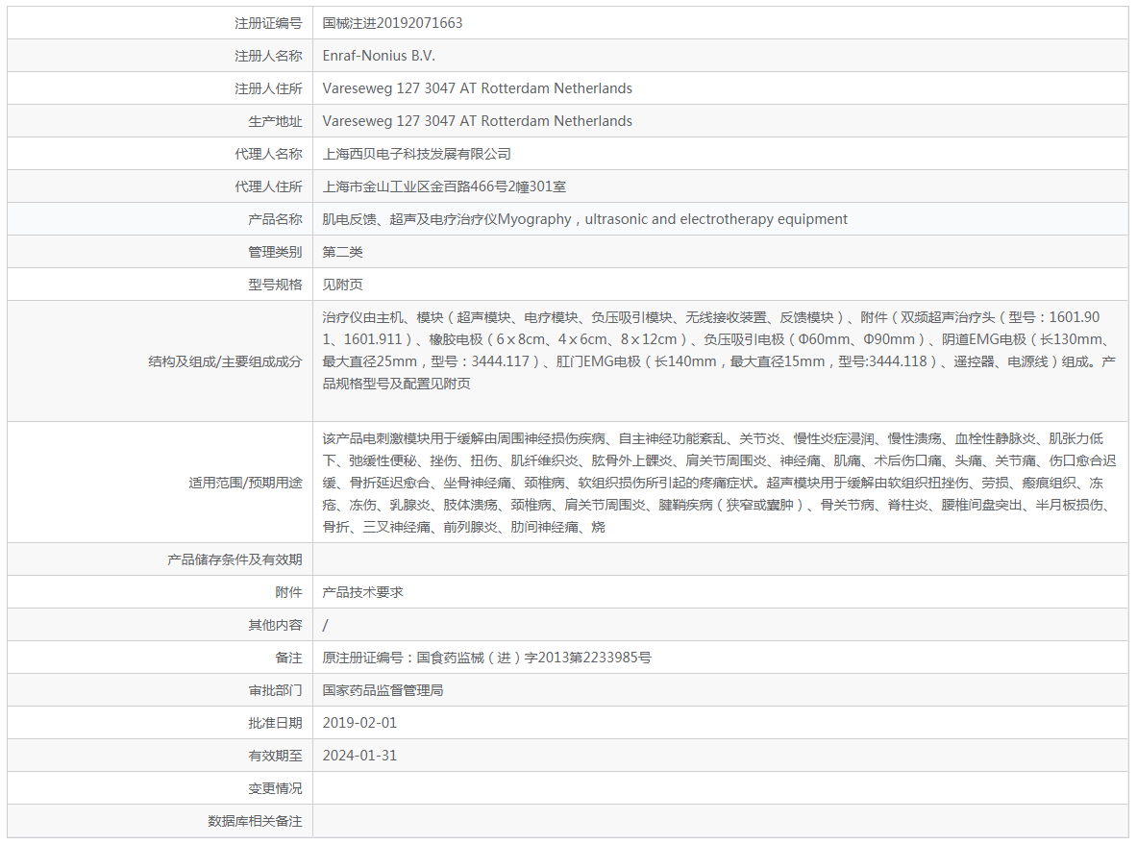Select agent name 上海西贝电子科技发展有限公司
The width and height of the screenshot is (1137, 845).
point(417,154)
